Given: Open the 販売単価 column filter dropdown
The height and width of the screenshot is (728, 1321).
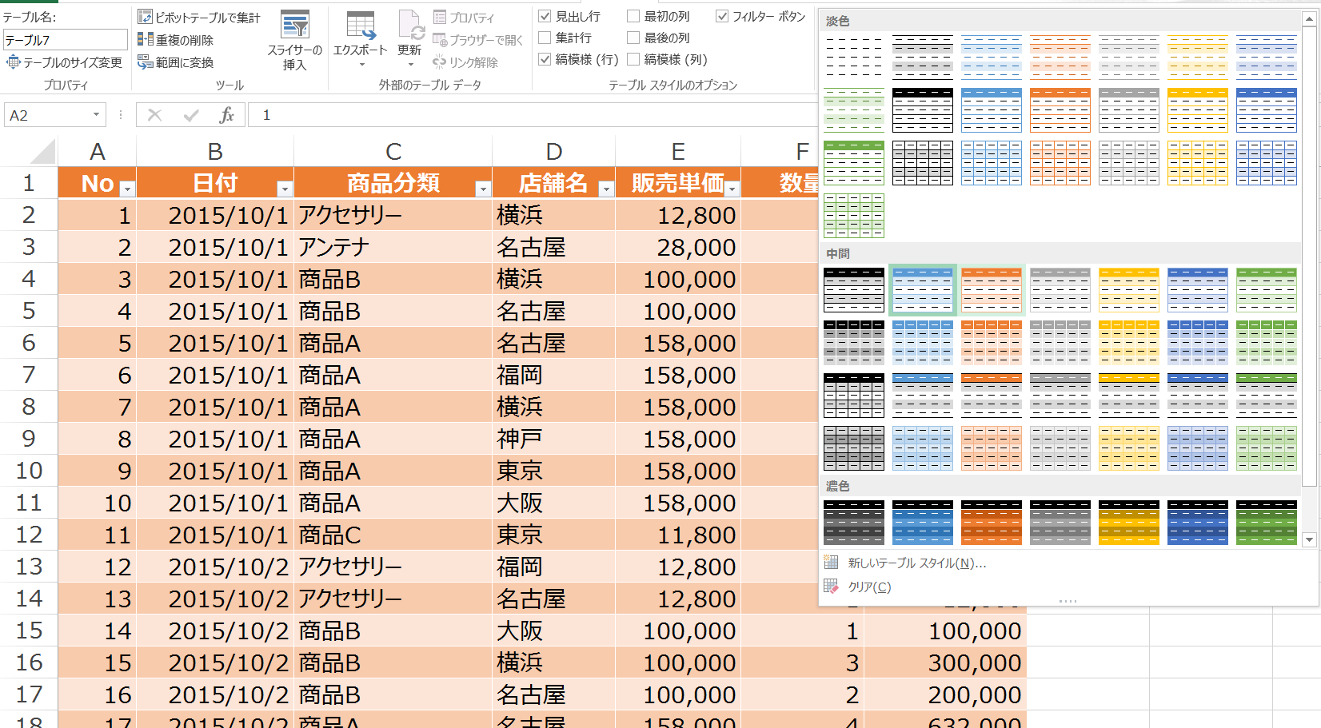Looking at the screenshot, I should (x=731, y=189).
